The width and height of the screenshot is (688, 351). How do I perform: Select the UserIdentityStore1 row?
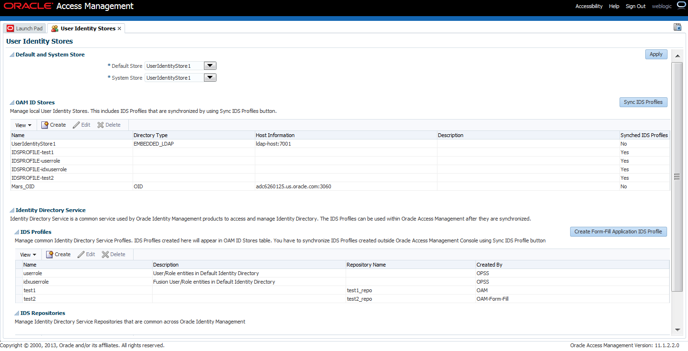[x=340, y=144]
